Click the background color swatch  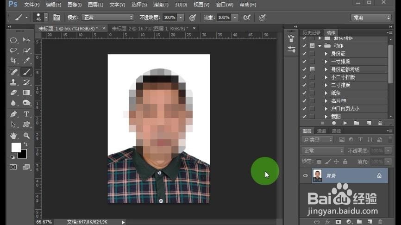[x=23, y=155]
